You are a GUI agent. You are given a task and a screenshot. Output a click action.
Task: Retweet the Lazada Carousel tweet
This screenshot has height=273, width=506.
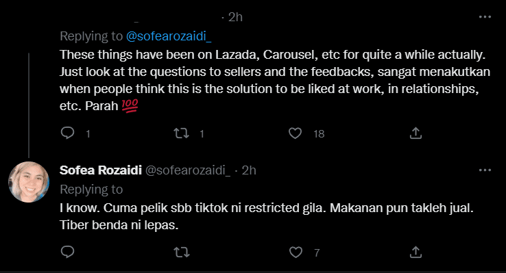point(182,133)
